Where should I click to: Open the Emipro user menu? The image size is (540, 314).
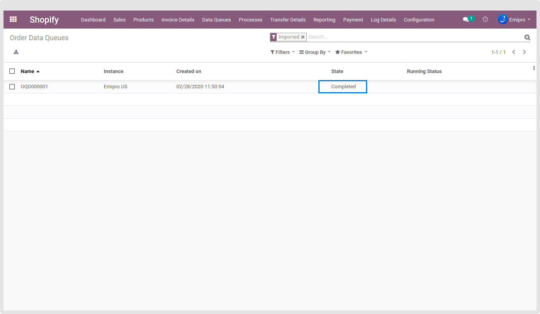515,20
